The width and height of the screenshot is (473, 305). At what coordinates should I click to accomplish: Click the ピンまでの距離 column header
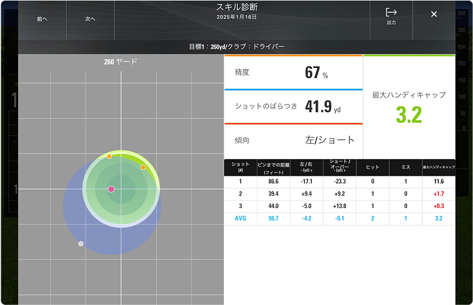pos(273,167)
